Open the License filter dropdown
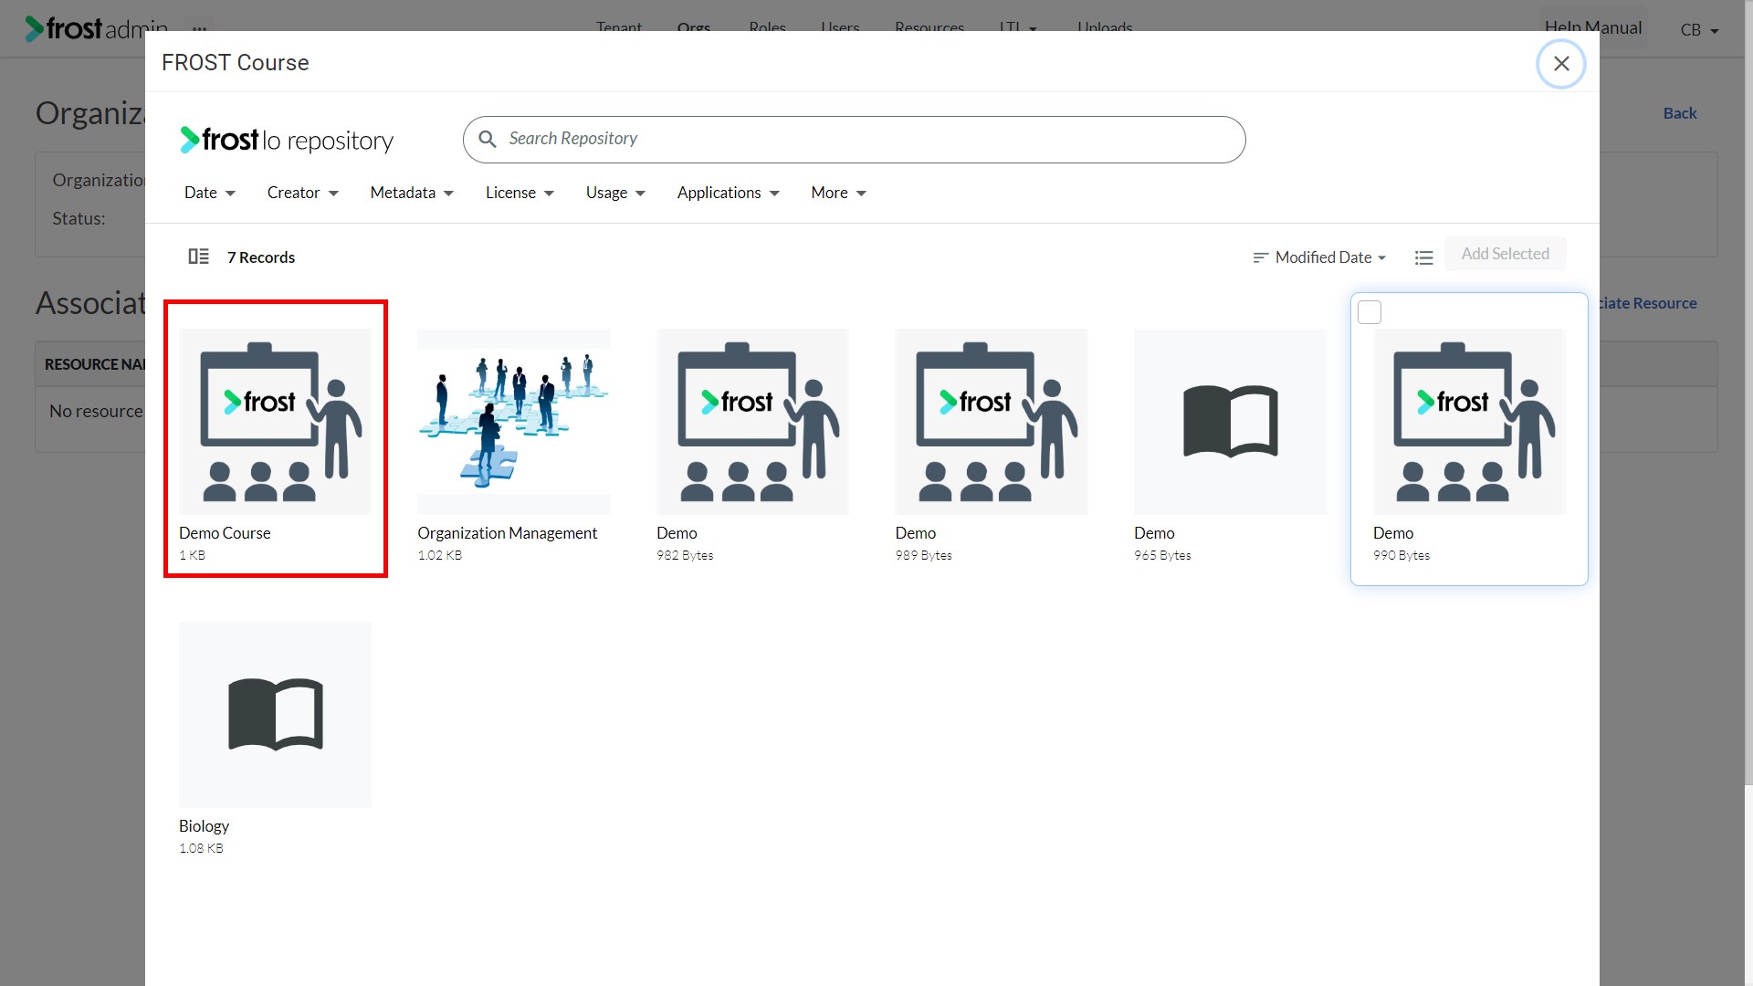The image size is (1753, 986). [520, 193]
